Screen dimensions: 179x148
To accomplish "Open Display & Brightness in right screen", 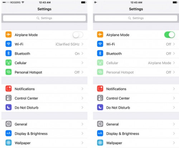I will pyautogui.click(x=136, y=134).
